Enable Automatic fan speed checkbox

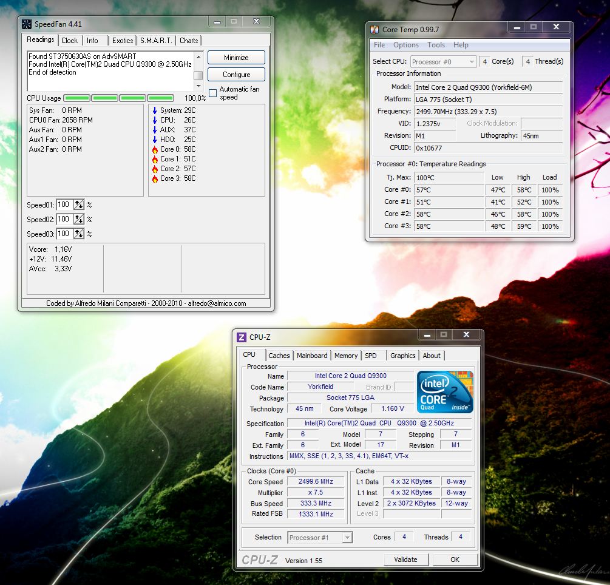coord(213,93)
